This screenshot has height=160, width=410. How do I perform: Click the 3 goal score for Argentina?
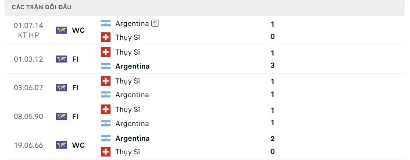[272, 65]
